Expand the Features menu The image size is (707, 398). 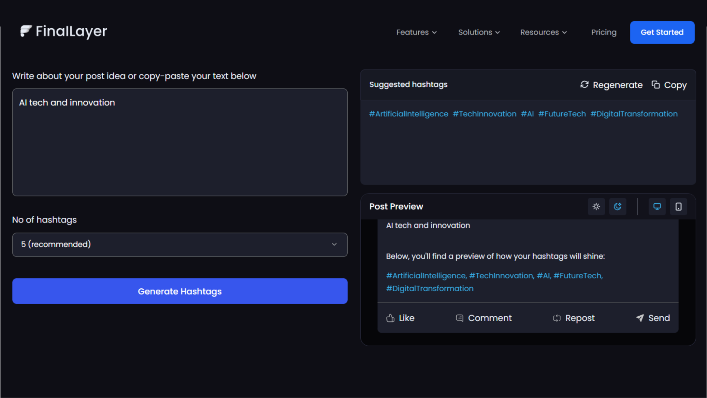pos(416,32)
